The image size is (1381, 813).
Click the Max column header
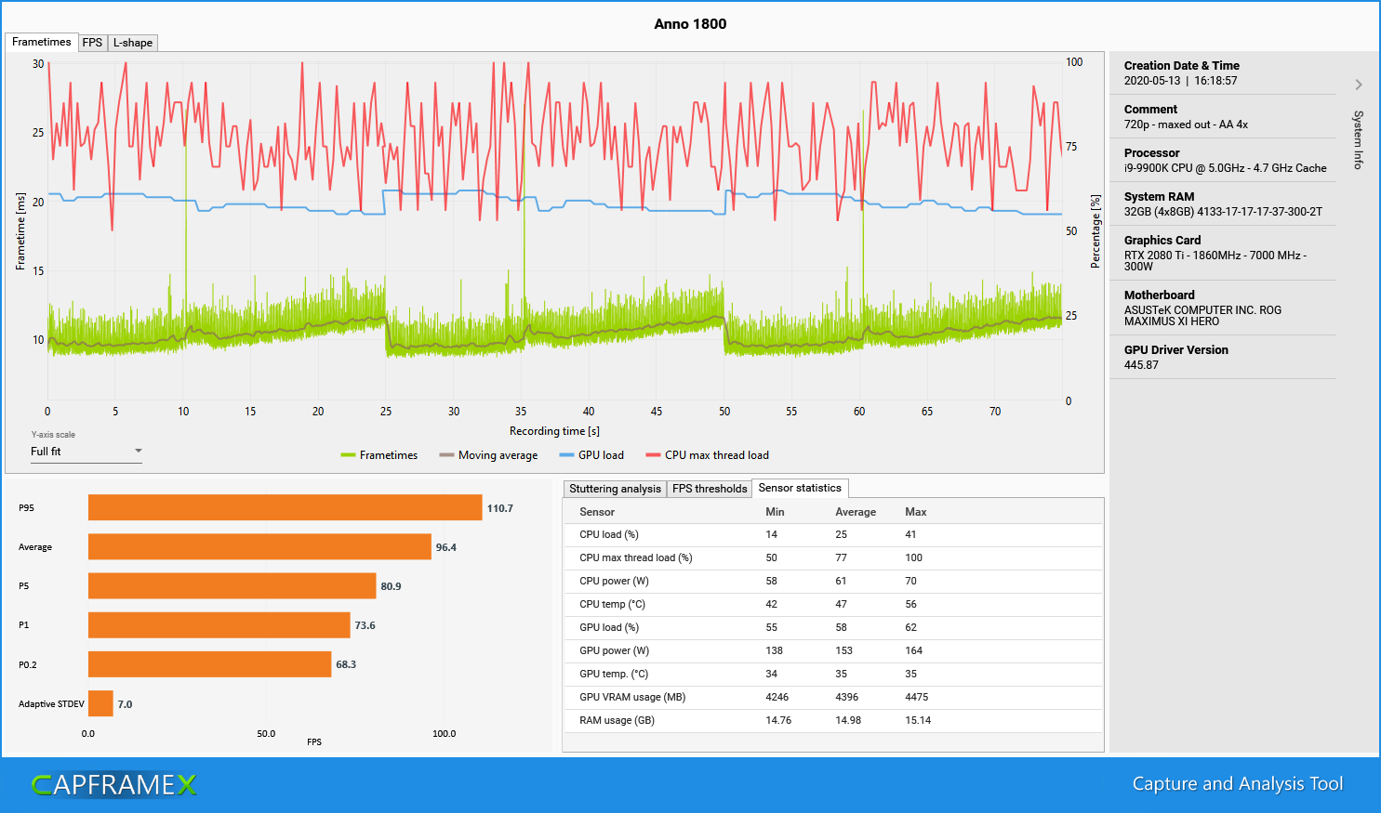(x=916, y=512)
